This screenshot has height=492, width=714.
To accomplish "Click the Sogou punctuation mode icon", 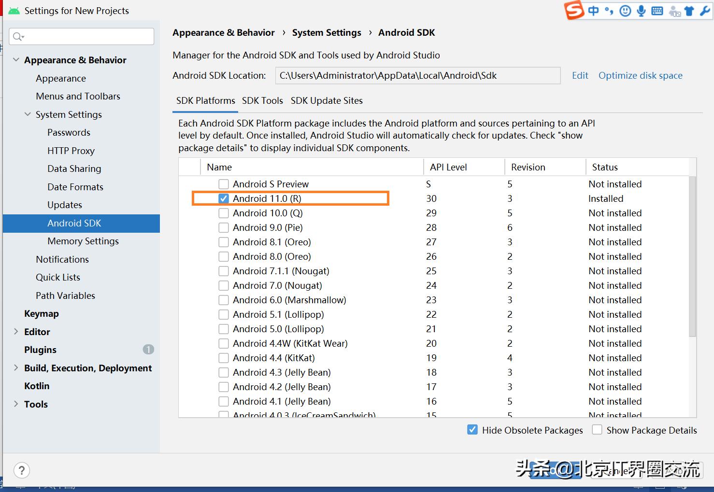I will (x=609, y=11).
